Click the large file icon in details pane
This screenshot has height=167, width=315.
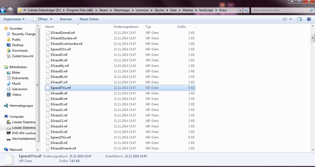(9, 159)
